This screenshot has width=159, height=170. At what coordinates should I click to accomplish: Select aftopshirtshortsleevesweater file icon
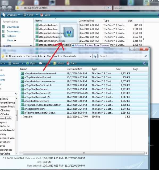point(22,81)
